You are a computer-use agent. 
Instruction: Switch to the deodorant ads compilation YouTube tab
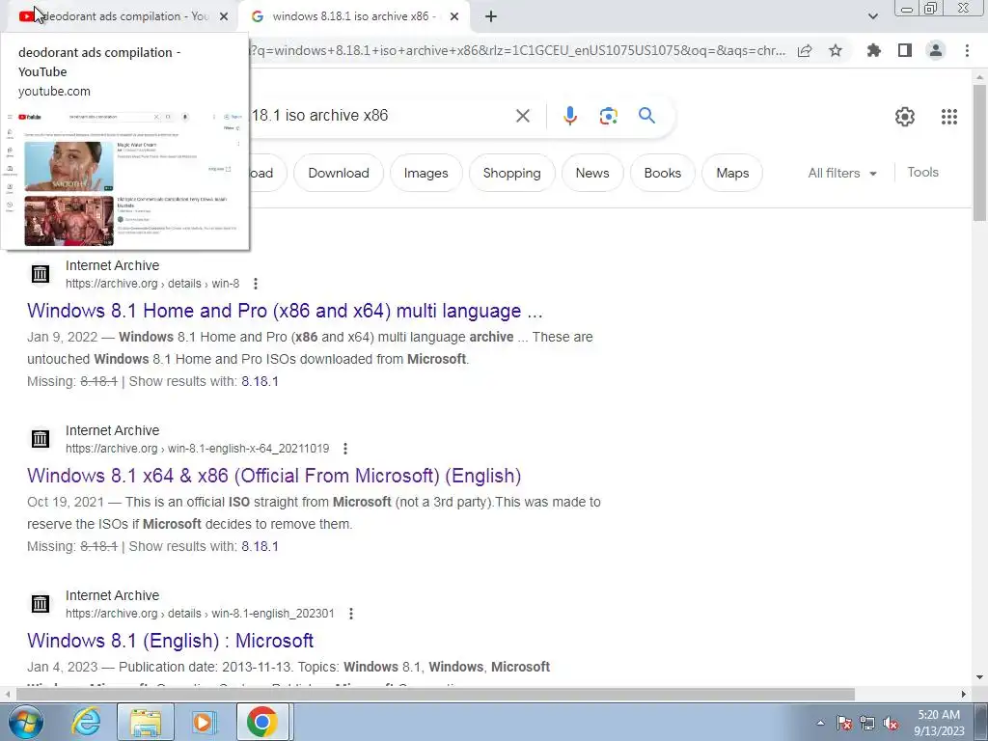pyautogui.click(x=123, y=16)
